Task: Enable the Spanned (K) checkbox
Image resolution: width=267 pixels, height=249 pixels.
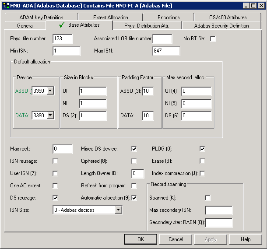Action: [207, 198]
